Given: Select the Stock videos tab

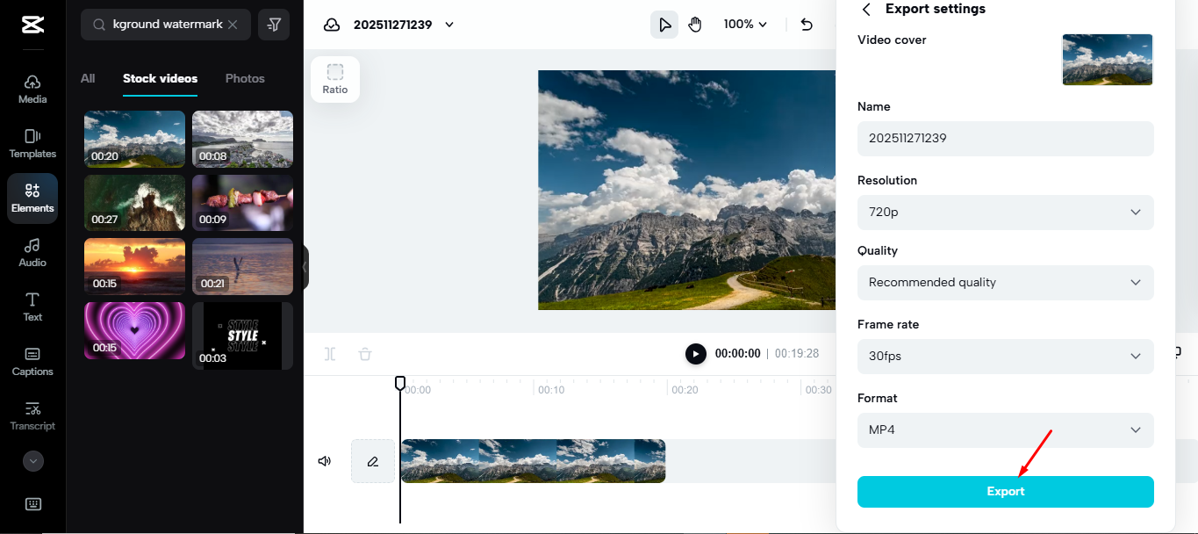Looking at the screenshot, I should point(160,78).
